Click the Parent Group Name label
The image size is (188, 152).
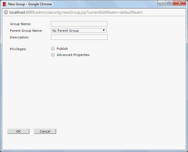[26, 31]
